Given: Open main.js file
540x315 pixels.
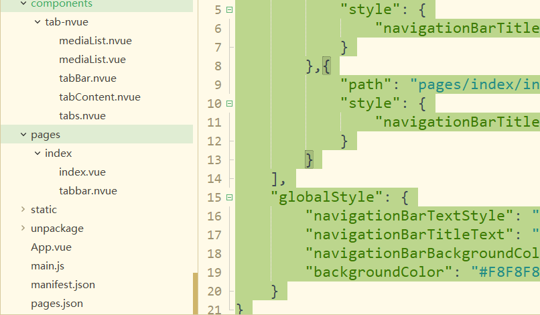Looking at the screenshot, I should point(48,266).
